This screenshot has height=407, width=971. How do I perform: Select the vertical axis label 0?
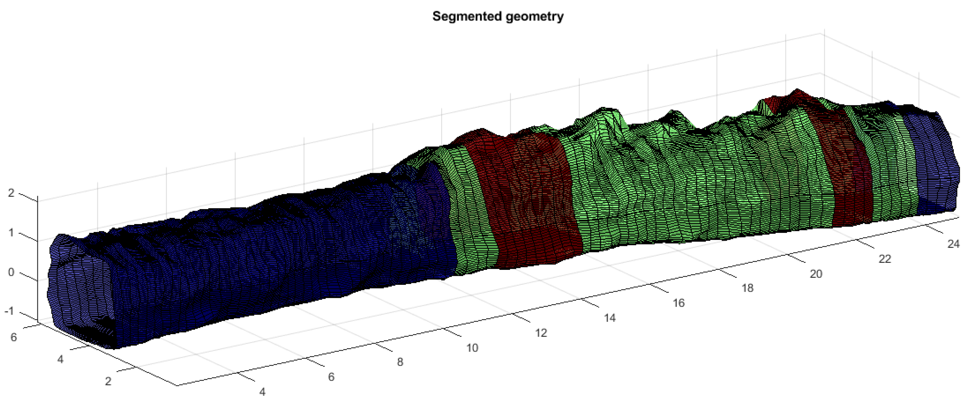(11, 272)
